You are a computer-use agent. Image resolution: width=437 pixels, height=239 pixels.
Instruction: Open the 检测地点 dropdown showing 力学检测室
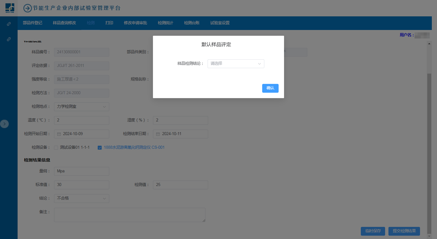point(81,107)
